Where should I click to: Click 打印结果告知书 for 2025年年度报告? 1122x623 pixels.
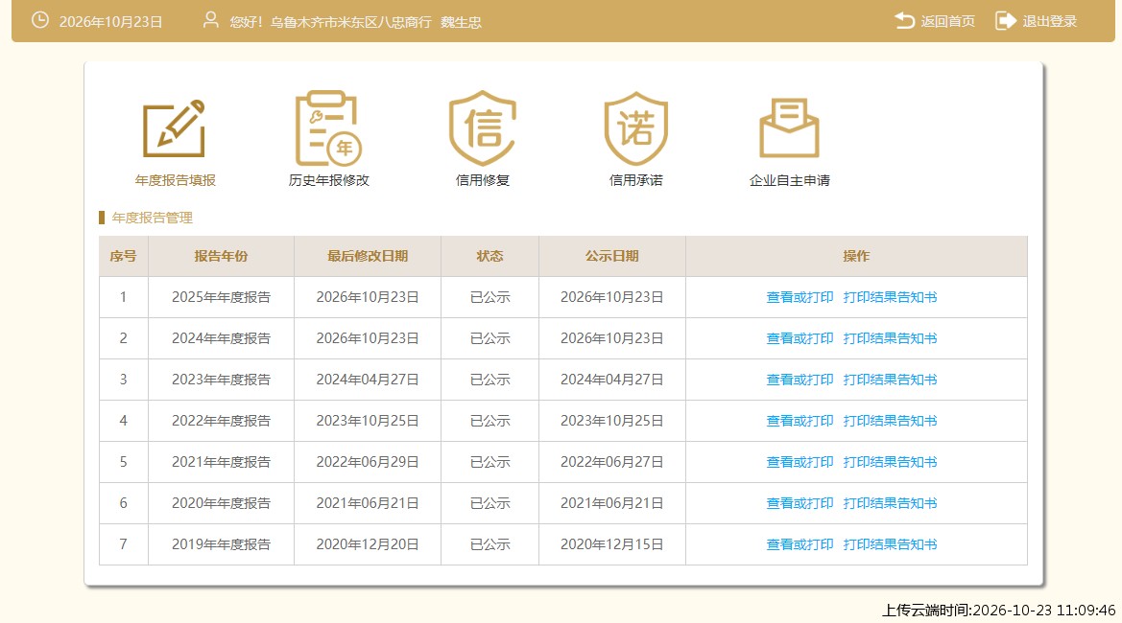pos(890,297)
